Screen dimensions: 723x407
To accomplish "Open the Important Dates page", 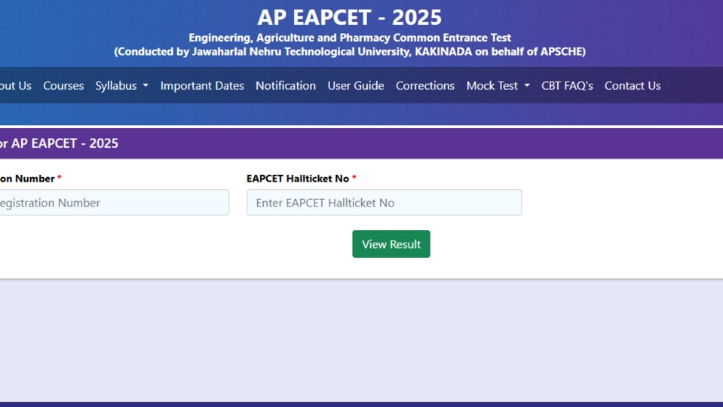I will (x=202, y=86).
